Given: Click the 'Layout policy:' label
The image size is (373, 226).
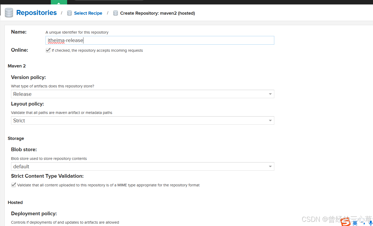Looking at the screenshot, I should point(27,104).
